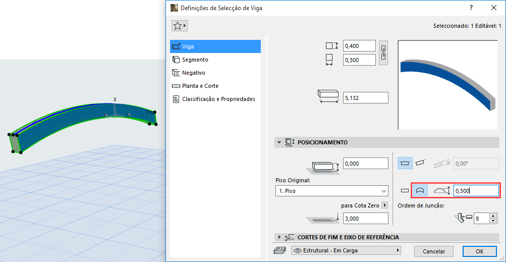Image resolution: width=506 pixels, height=262 pixels.
Task: Click the beam width icon
Action: pyautogui.click(x=329, y=60)
